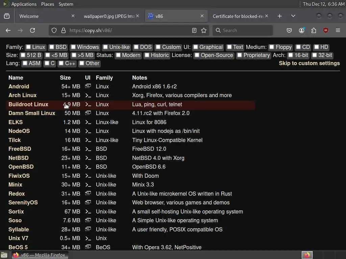Toggle reader view in address bar
Viewport: 346px width, 259px height.
194,30
